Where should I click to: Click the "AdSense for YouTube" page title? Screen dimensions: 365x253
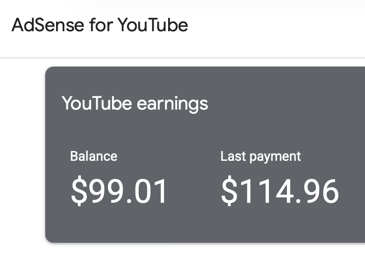click(x=100, y=25)
